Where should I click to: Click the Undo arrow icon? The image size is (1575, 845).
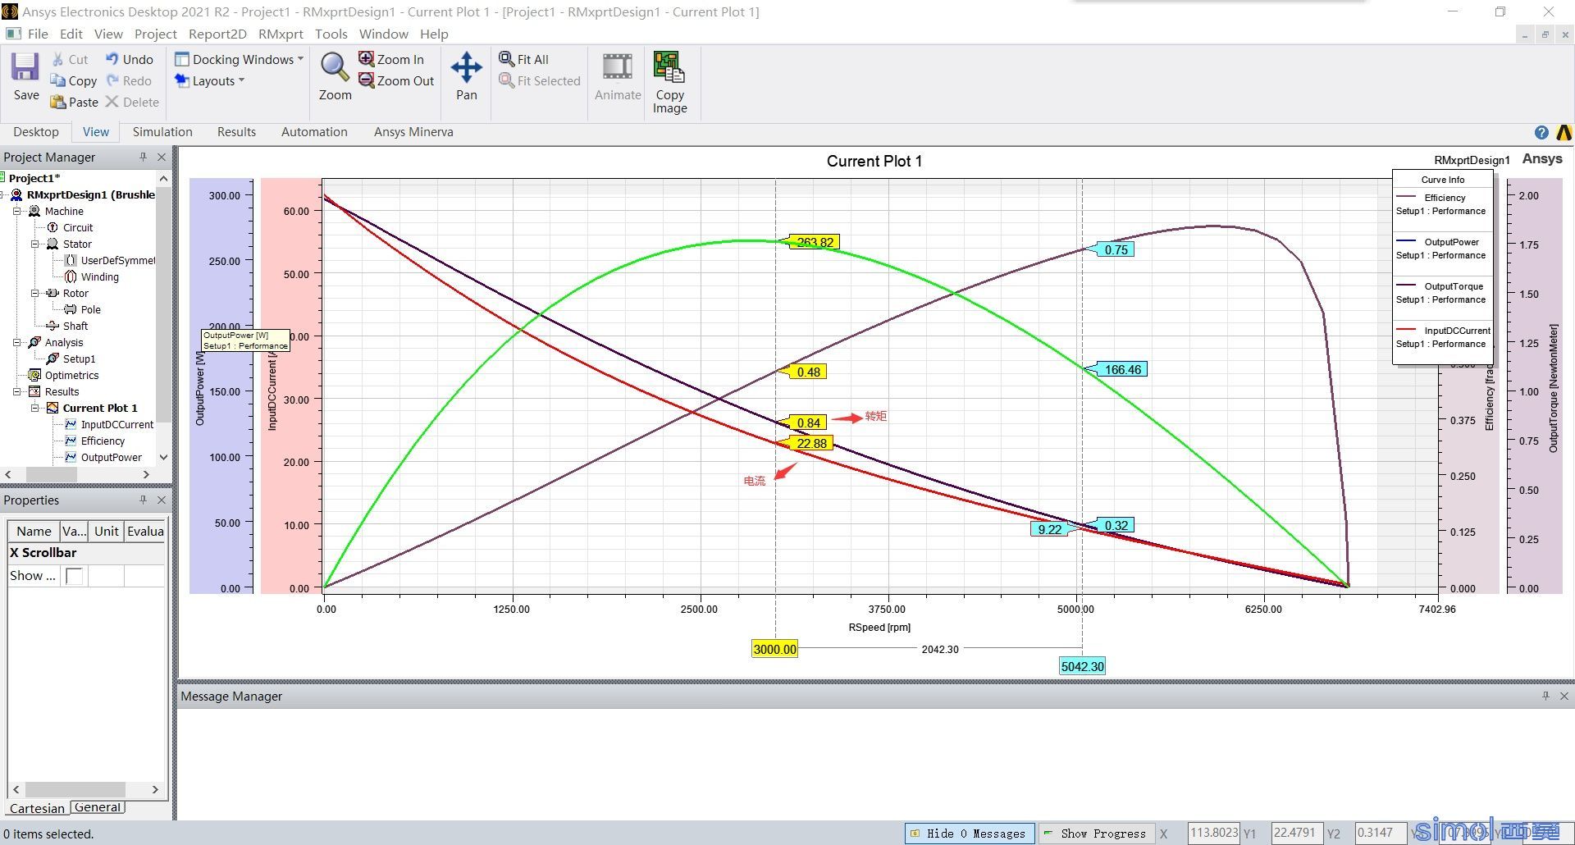112,59
